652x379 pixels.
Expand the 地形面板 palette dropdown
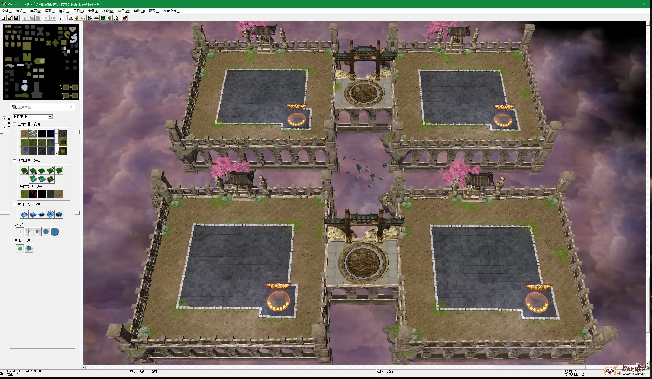point(50,117)
